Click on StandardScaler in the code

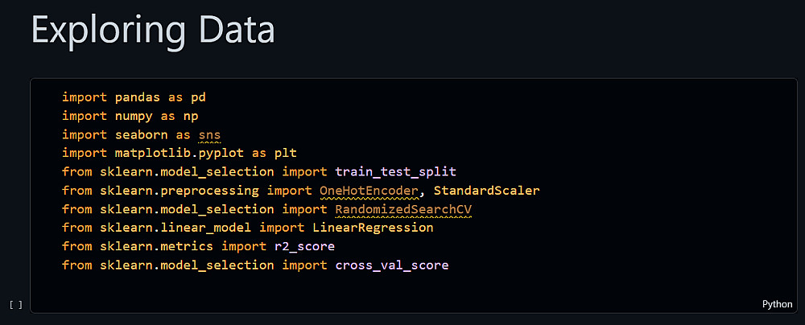(x=486, y=191)
